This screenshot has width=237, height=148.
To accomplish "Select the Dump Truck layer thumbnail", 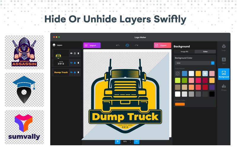I will 61,72.
